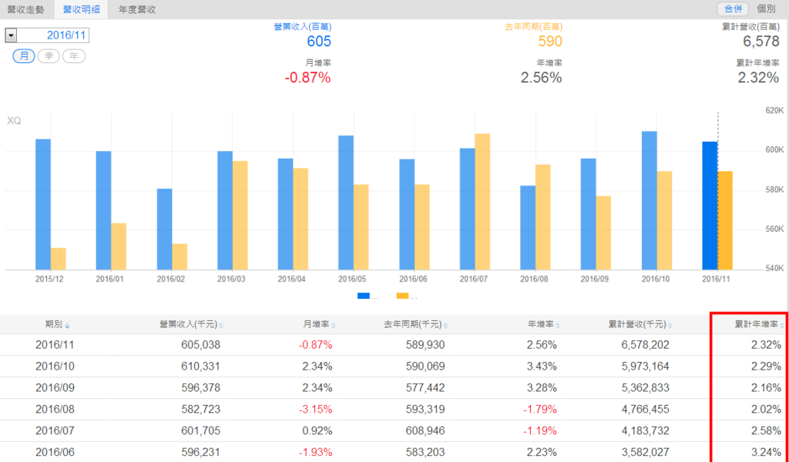Click the 3.43% yearly growth cell
This screenshot has width=789, height=462.
(542, 367)
